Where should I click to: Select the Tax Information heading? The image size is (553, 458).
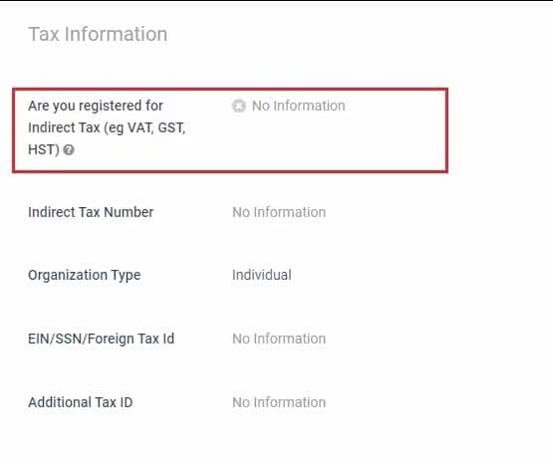click(98, 34)
